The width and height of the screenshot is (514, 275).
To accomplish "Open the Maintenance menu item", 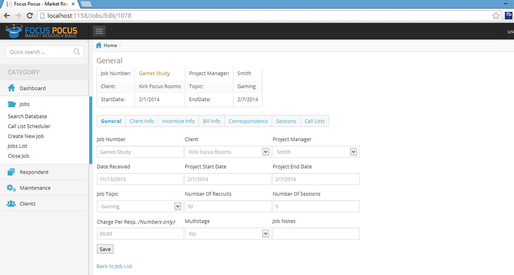I will 44,188.
